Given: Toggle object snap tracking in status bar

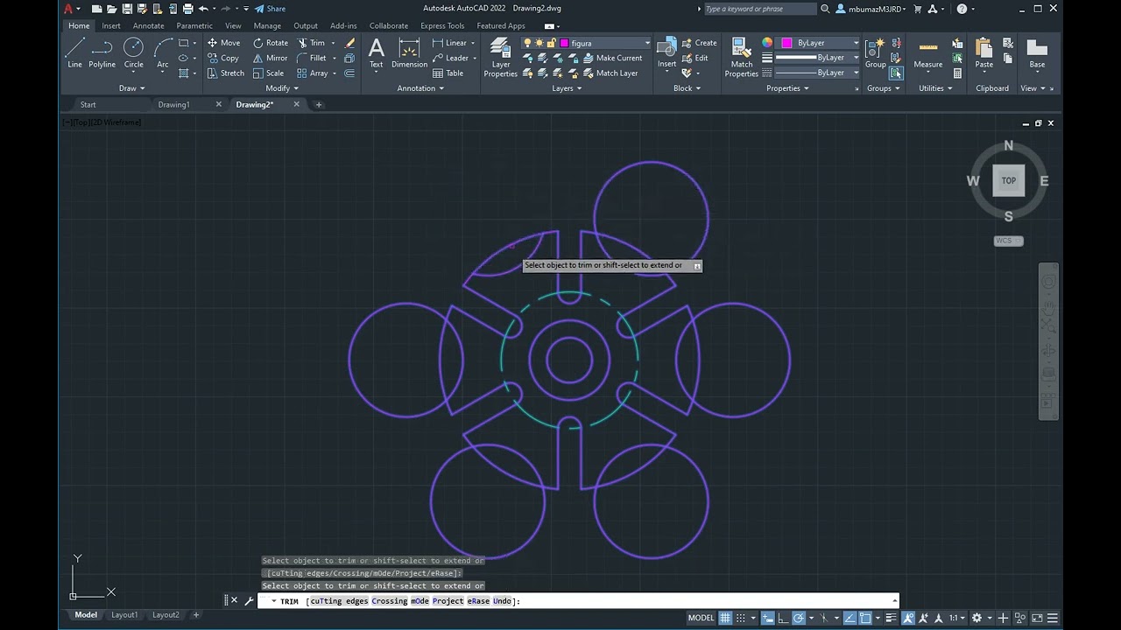Looking at the screenshot, I should [850, 618].
